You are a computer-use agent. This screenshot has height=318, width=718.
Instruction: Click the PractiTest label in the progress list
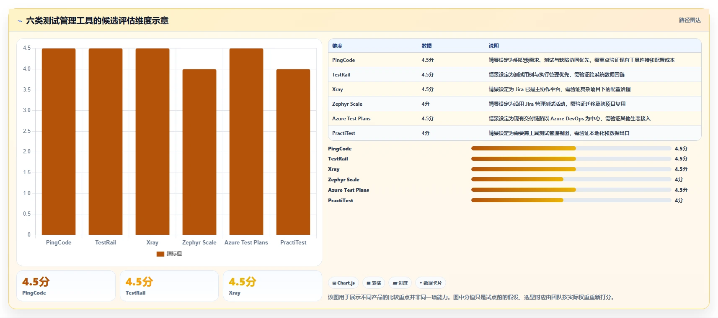tap(341, 201)
